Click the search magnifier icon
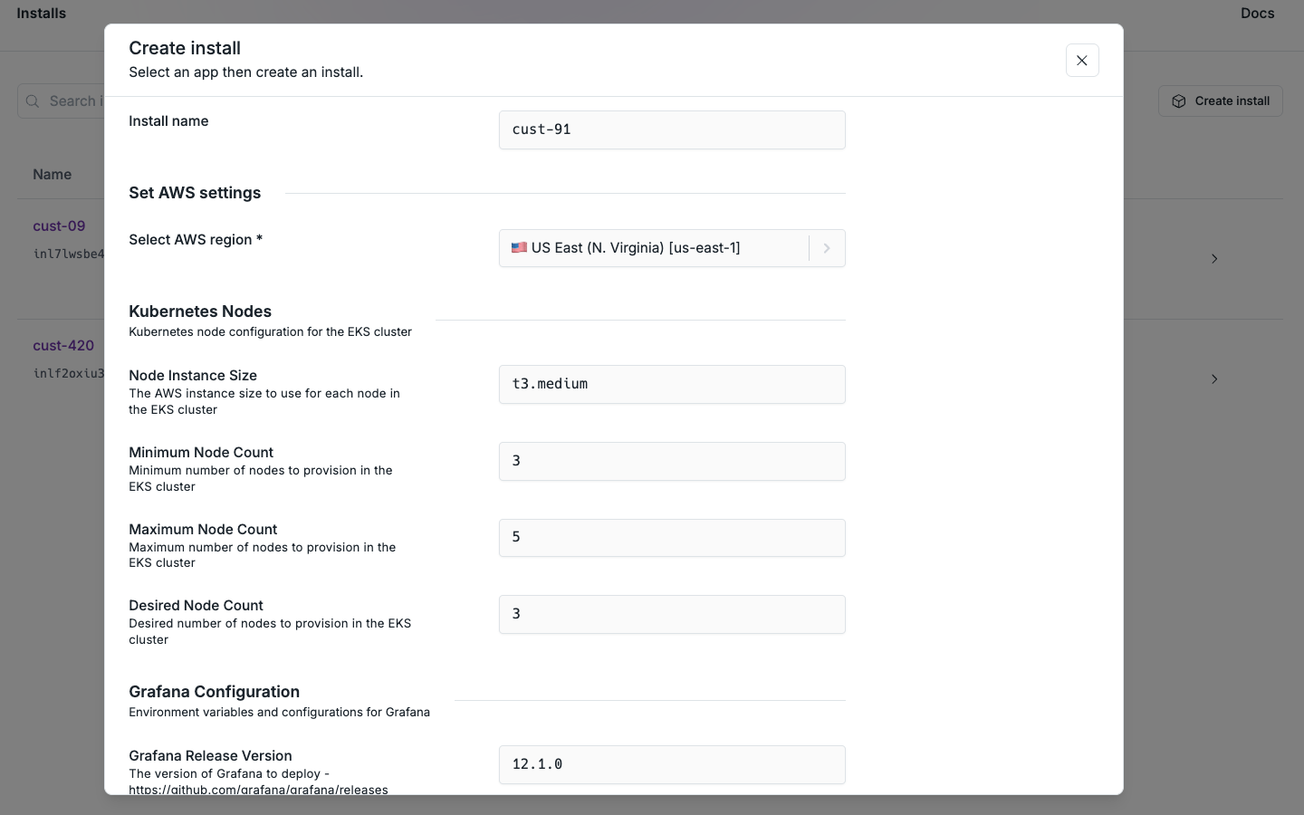Viewport: 1304px width, 815px height. click(33, 101)
